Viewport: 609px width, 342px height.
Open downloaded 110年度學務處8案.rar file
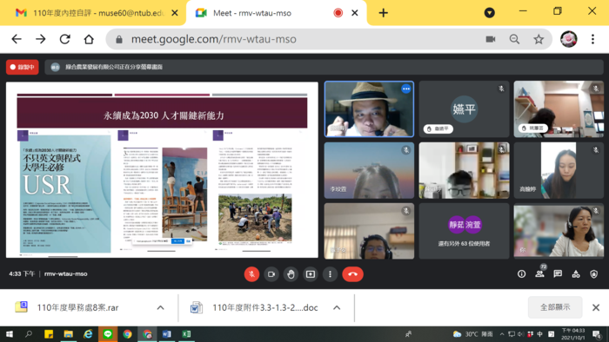(77, 307)
